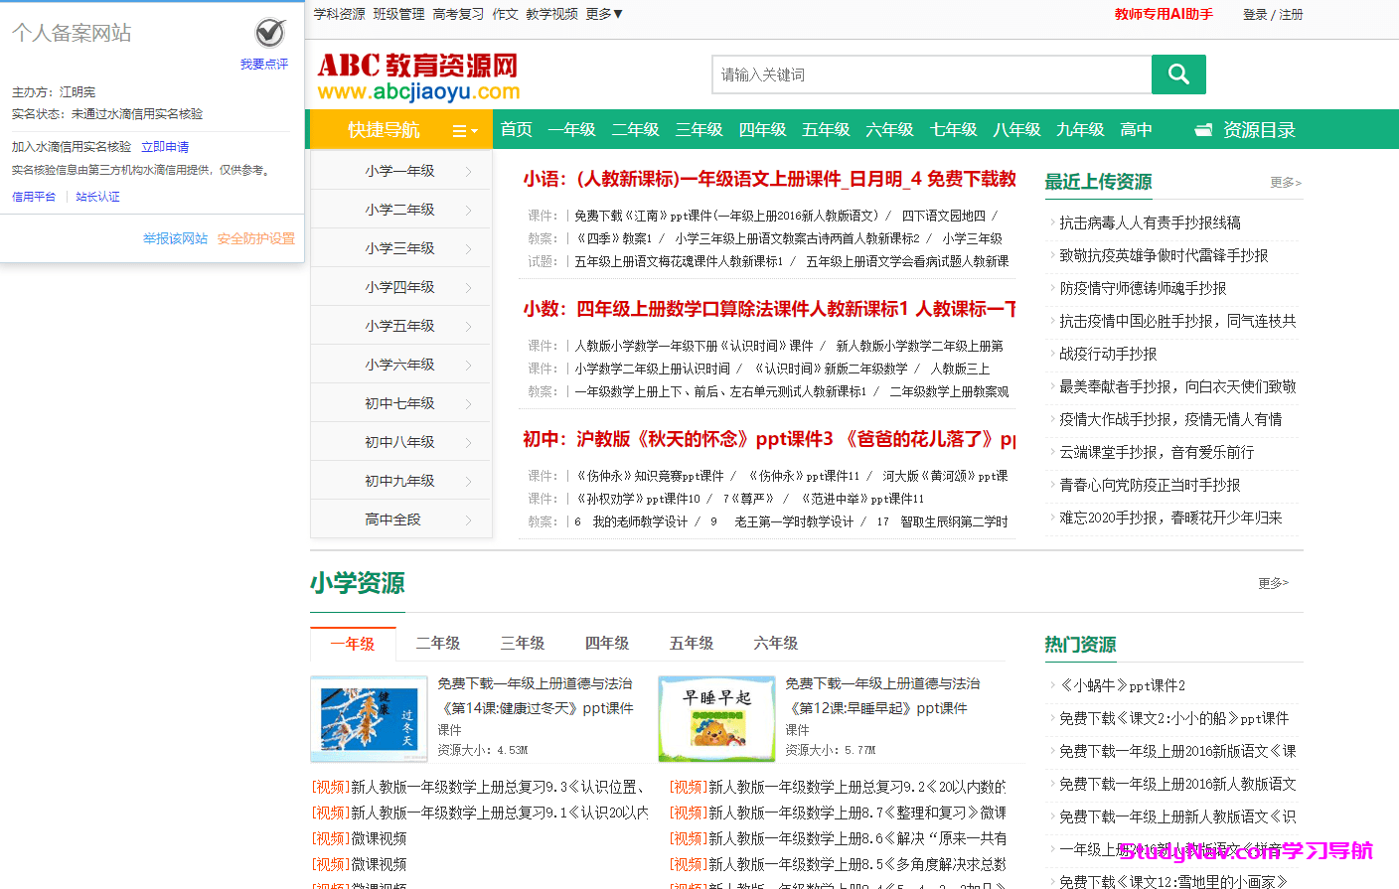Click the hamburger icon beside 快捷导航

coord(459,129)
